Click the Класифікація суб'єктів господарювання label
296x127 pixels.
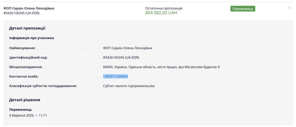click(x=43, y=86)
